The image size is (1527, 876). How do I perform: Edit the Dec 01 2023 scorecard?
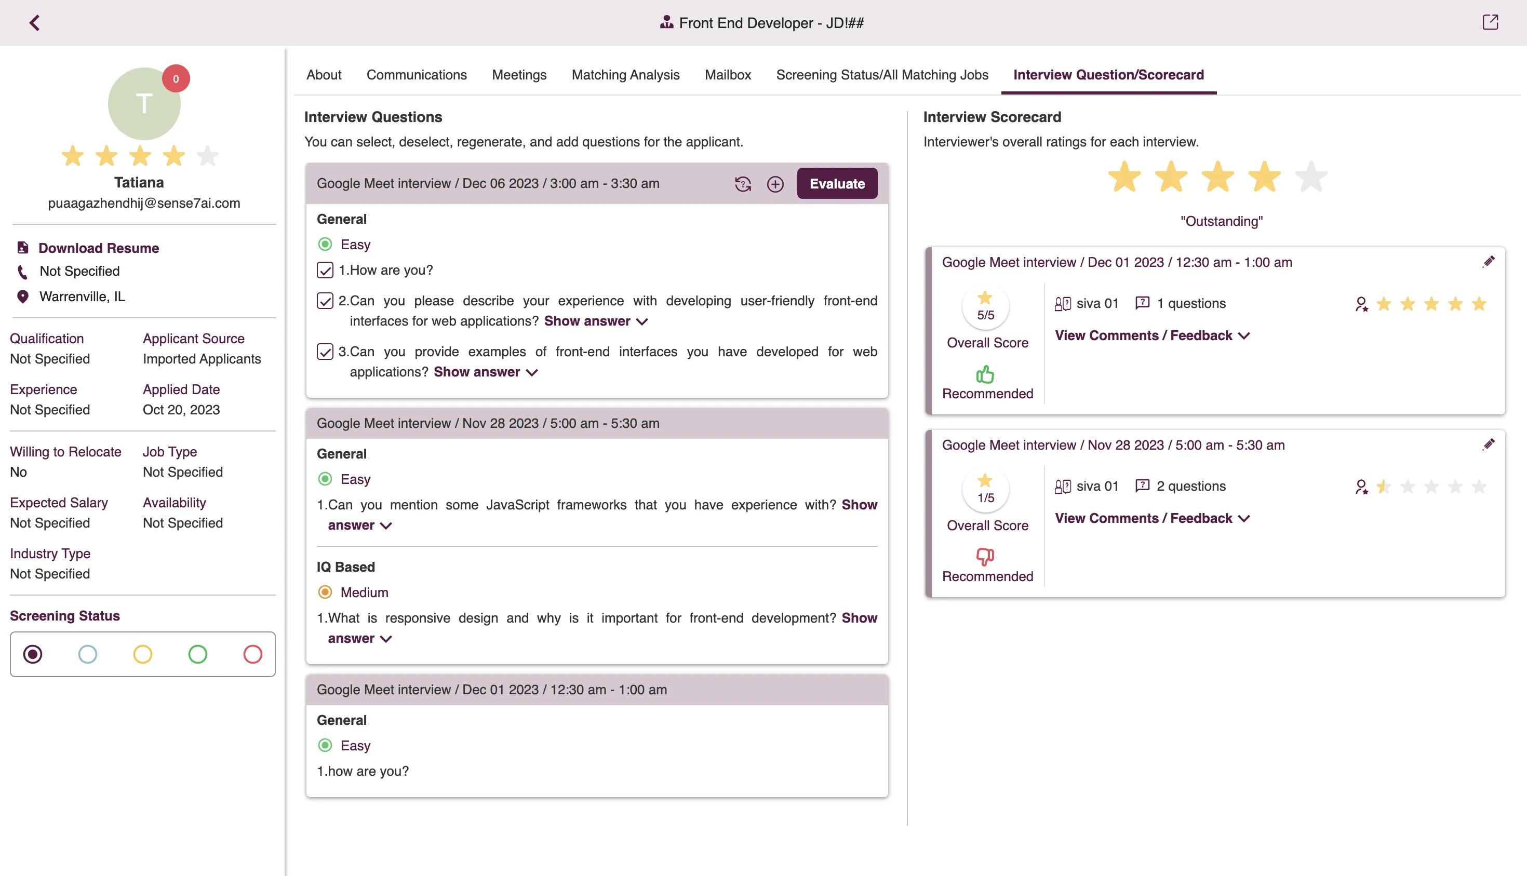coord(1488,262)
